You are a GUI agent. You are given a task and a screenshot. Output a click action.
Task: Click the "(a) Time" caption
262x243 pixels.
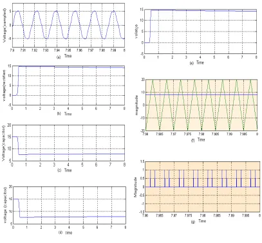pyautogui.click(x=64, y=56)
